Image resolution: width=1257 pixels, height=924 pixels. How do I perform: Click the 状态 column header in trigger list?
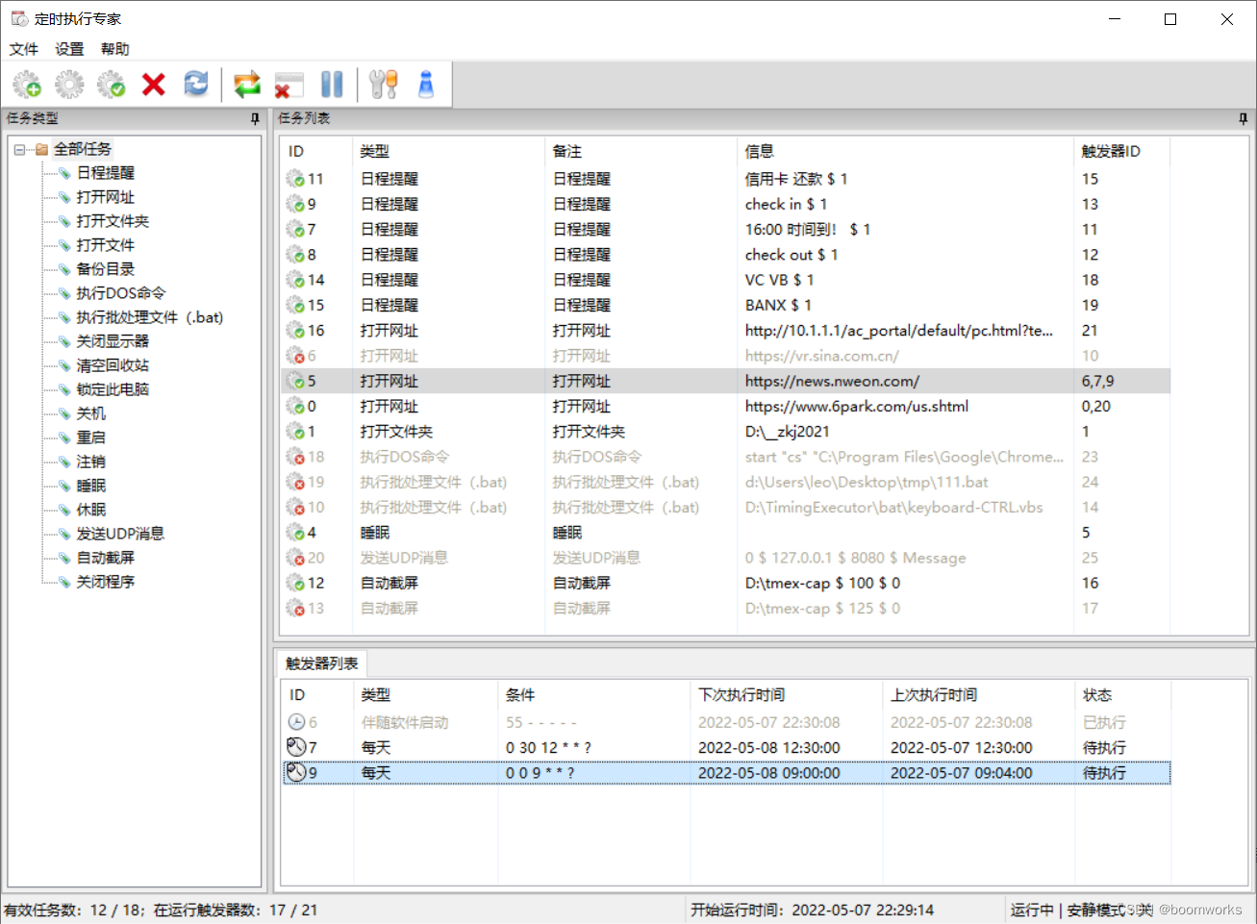pos(1123,694)
